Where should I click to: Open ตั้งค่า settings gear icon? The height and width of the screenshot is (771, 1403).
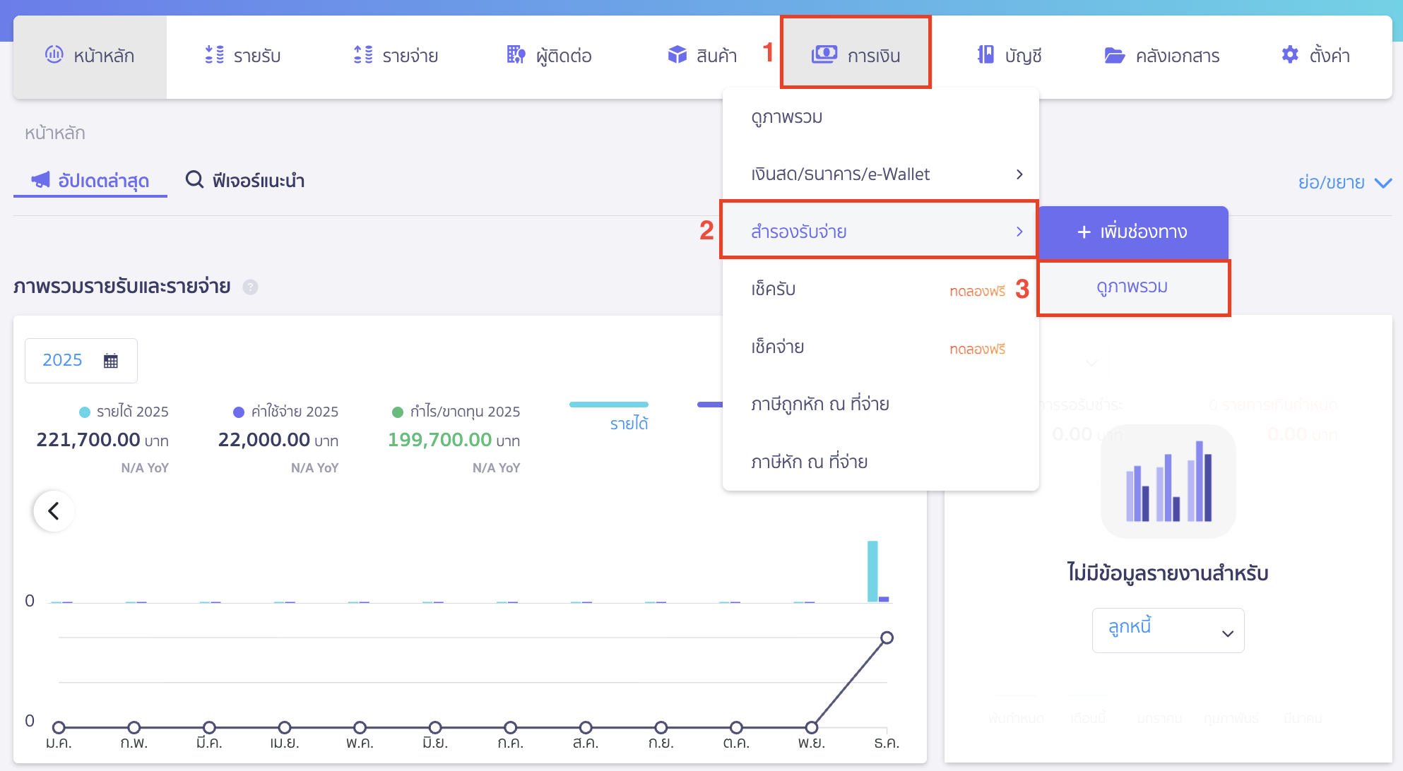click(x=1290, y=55)
